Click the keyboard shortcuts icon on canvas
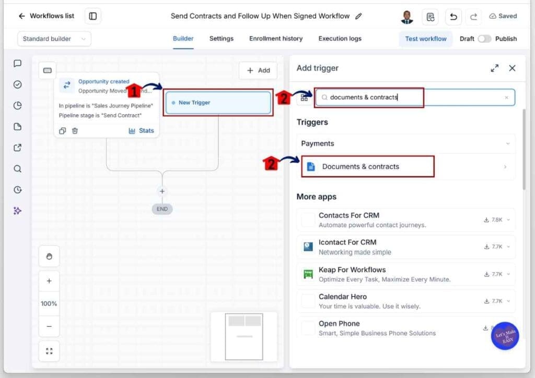The height and width of the screenshot is (378, 535). (x=48, y=70)
